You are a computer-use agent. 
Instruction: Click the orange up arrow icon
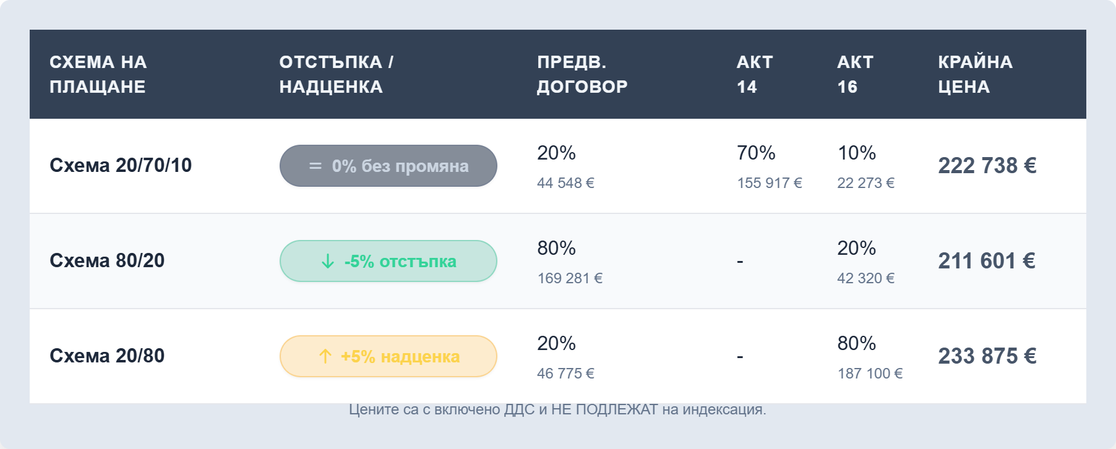[325, 356]
